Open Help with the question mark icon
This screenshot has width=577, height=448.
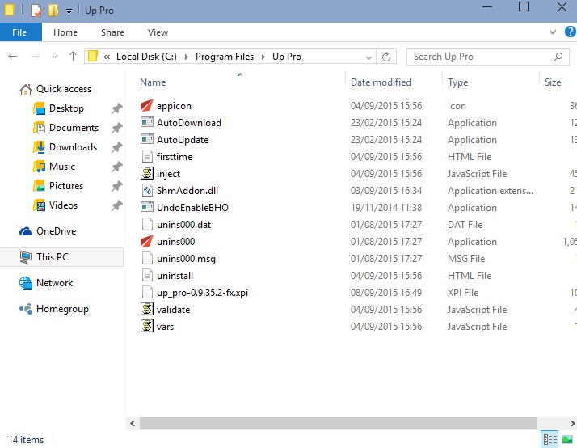point(567,32)
